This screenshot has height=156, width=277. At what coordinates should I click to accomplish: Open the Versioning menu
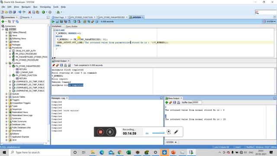[45, 7]
